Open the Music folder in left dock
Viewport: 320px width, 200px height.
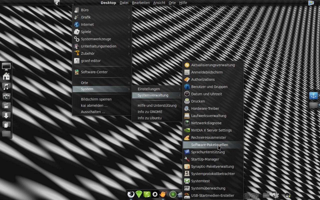coord(6,86)
